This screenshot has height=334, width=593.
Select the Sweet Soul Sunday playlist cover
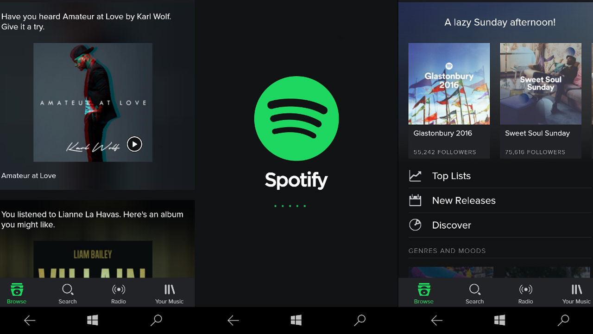click(x=540, y=84)
